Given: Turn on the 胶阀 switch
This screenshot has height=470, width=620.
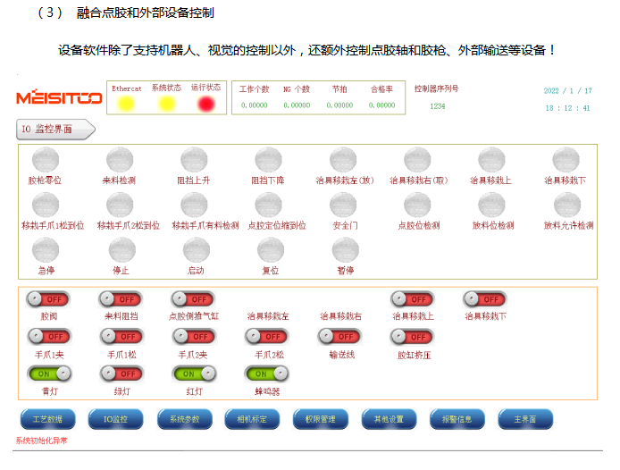Looking at the screenshot, I should pos(47,299).
